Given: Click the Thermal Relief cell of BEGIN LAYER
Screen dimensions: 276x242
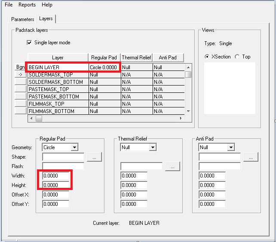Looking at the screenshot, I should (x=137, y=67).
